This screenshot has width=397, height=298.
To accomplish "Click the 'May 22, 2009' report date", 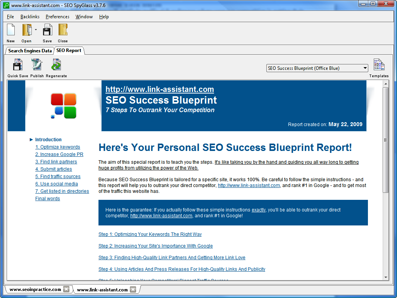I will pyautogui.click(x=345, y=125).
